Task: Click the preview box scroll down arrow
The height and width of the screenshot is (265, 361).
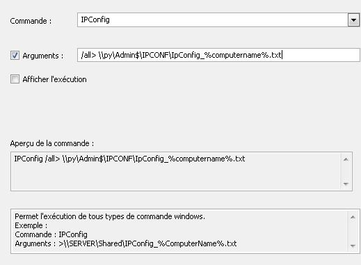Action: point(346,184)
